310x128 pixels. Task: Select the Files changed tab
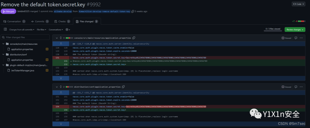(x=87, y=21)
